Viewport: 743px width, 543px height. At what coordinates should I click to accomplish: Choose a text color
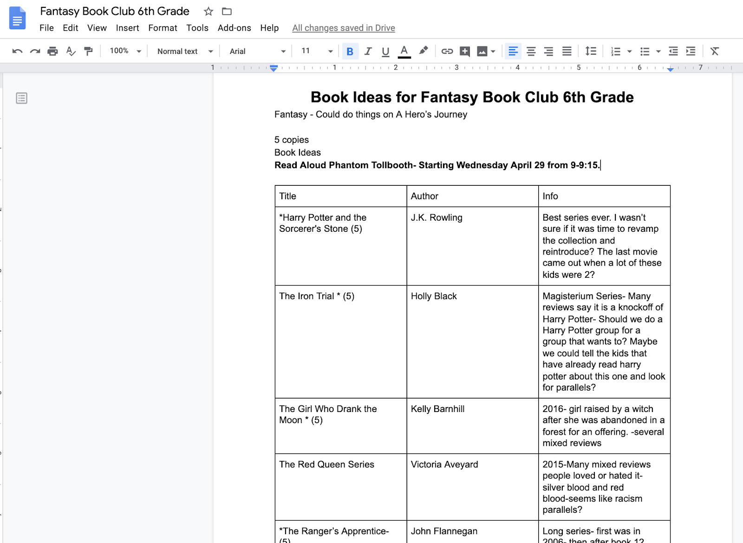point(404,51)
